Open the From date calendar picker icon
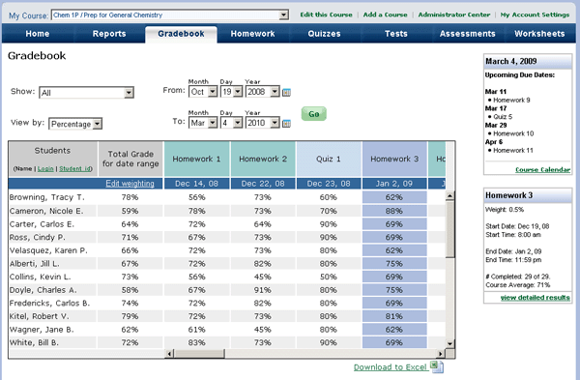Viewport: 580px width, 380px height. click(x=286, y=92)
